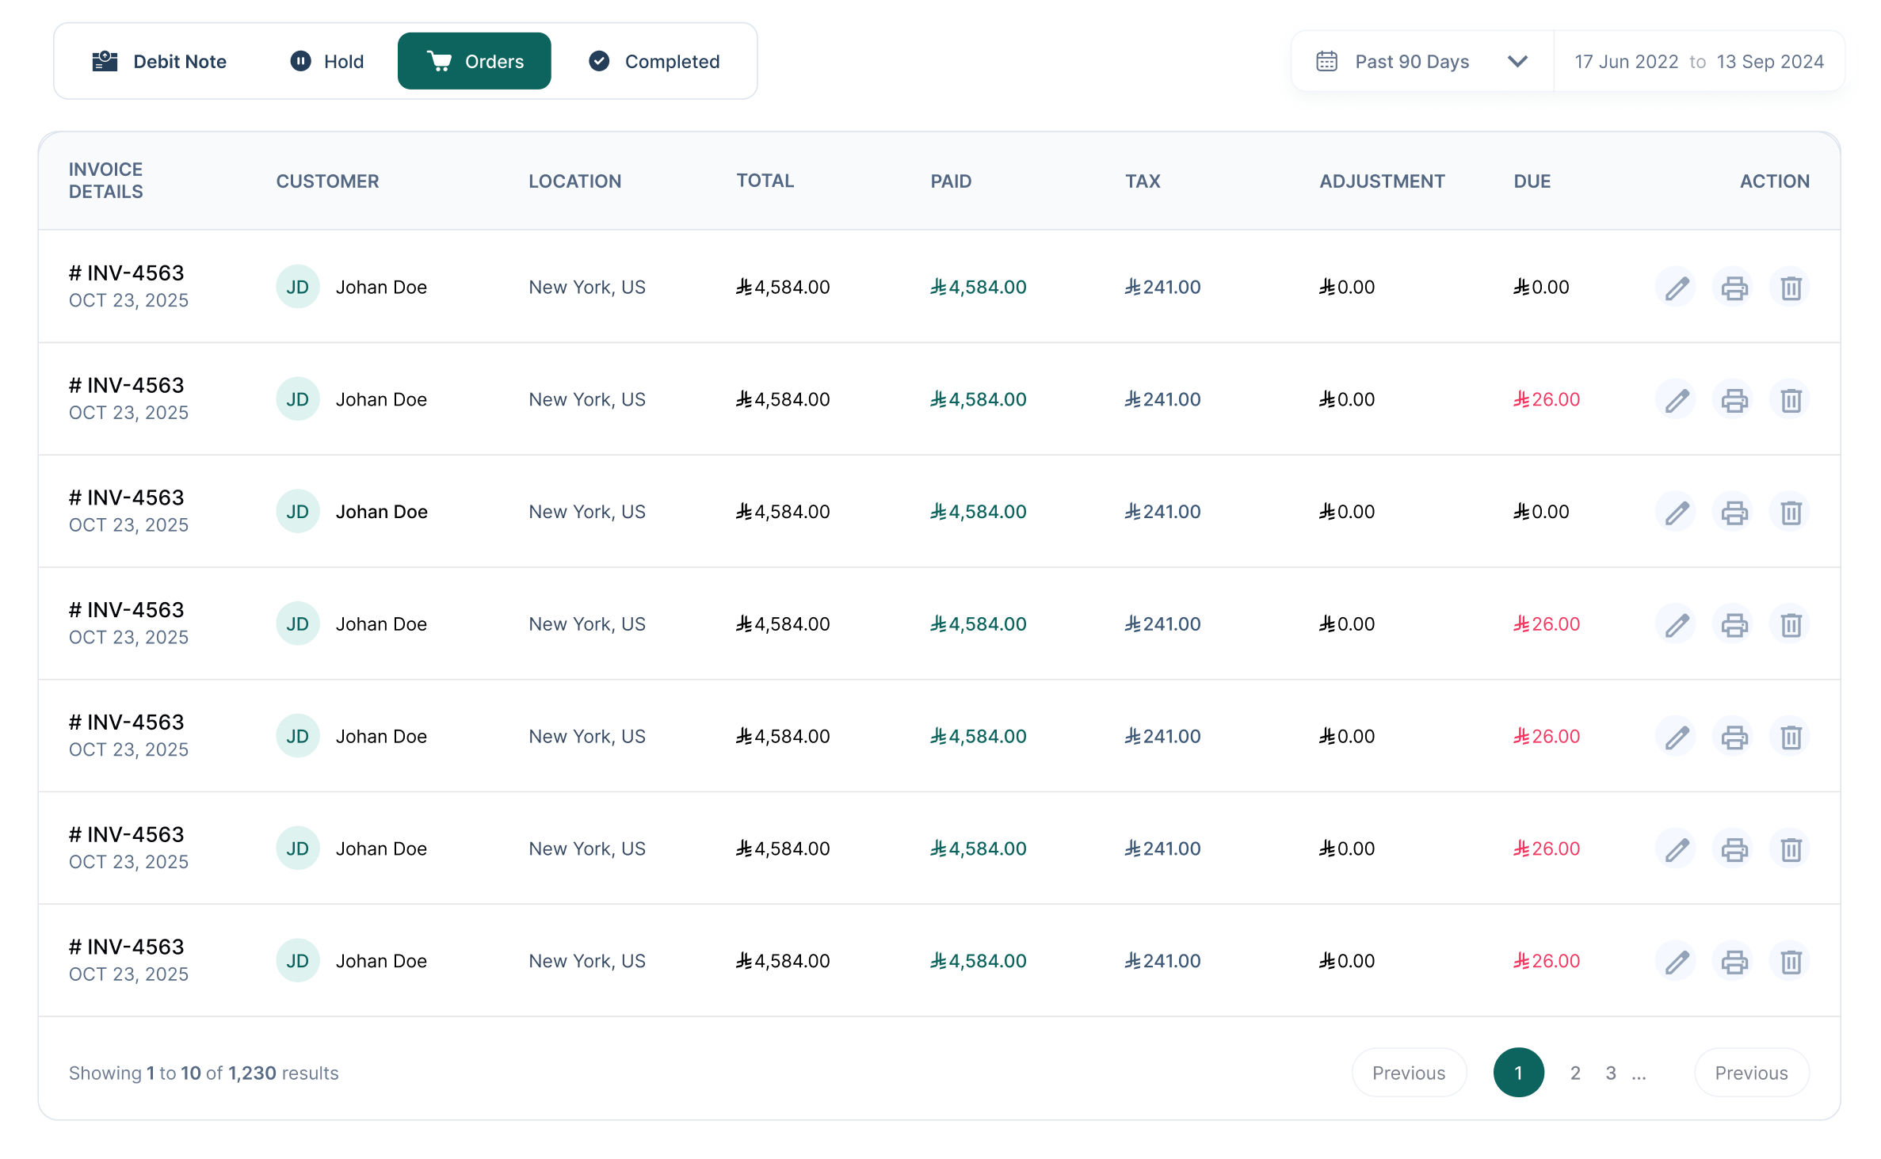Open the Completed tab
The height and width of the screenshot is (1159, 1881).
tap(654, 61)
